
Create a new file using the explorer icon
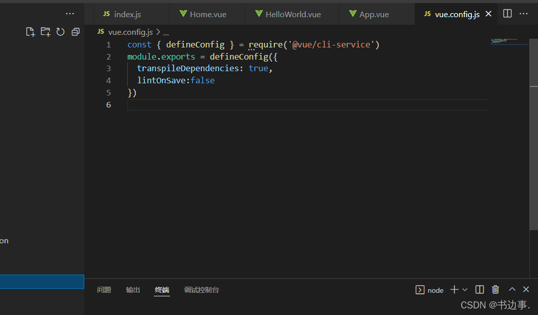(x=30, y=31)
